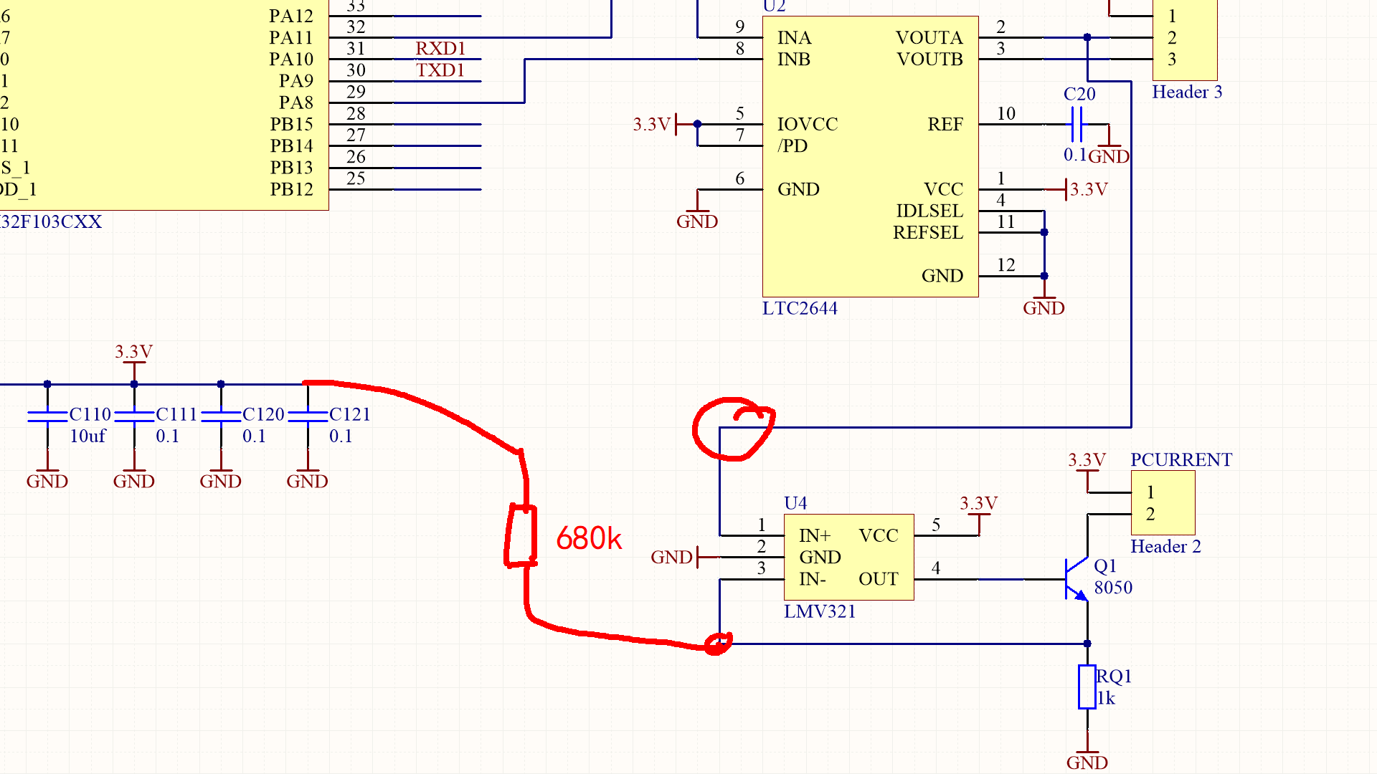
Task: Click the C120 capacitor symbol
Action: tap(221, 416)
